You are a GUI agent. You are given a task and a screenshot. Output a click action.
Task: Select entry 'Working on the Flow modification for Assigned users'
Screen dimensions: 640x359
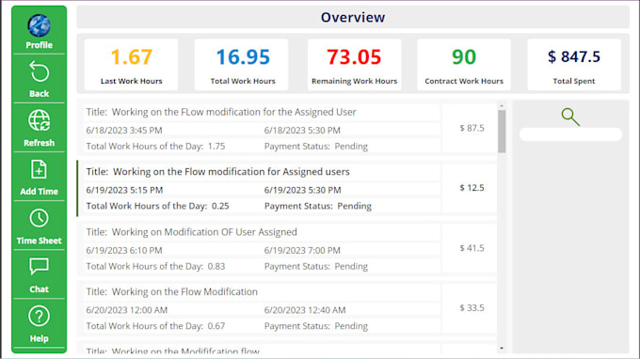[x=286, y=189]
